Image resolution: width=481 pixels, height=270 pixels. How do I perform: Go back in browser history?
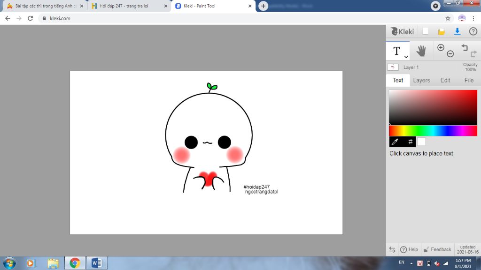pos(8,18)
